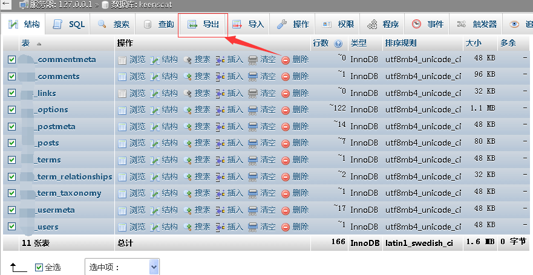Image resolution: width=533 pixels, height=275 pixels.
Task: Click structure icon in _term_relationships row
Action: pos(155,177)
